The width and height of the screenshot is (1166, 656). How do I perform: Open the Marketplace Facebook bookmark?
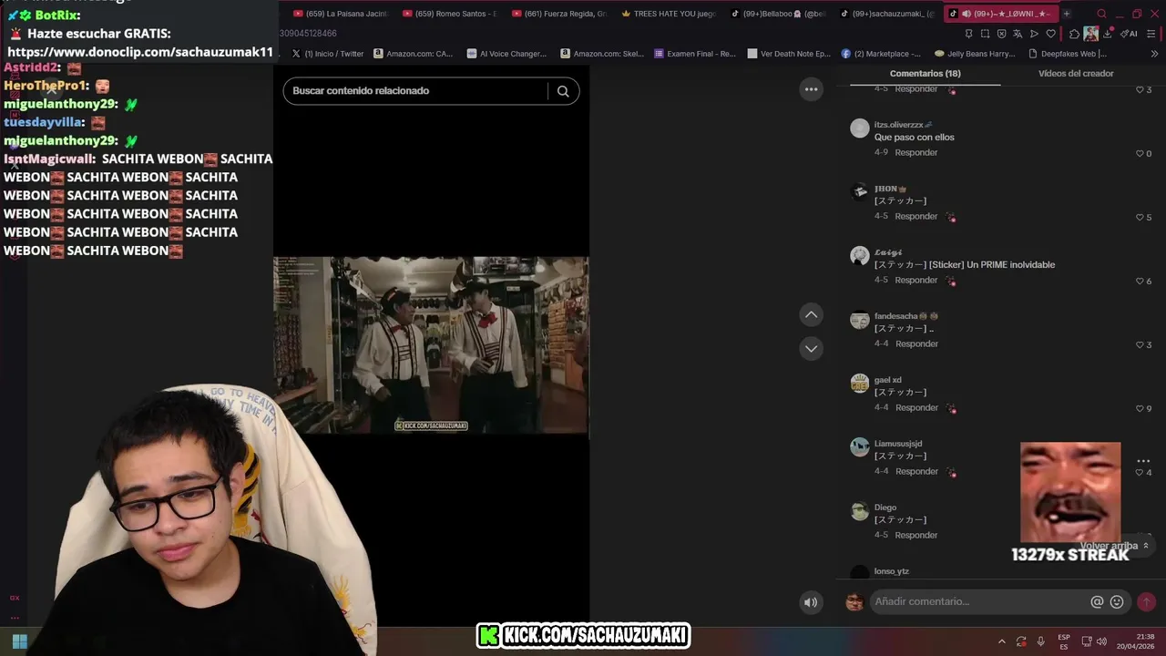(x=882, y=54)
